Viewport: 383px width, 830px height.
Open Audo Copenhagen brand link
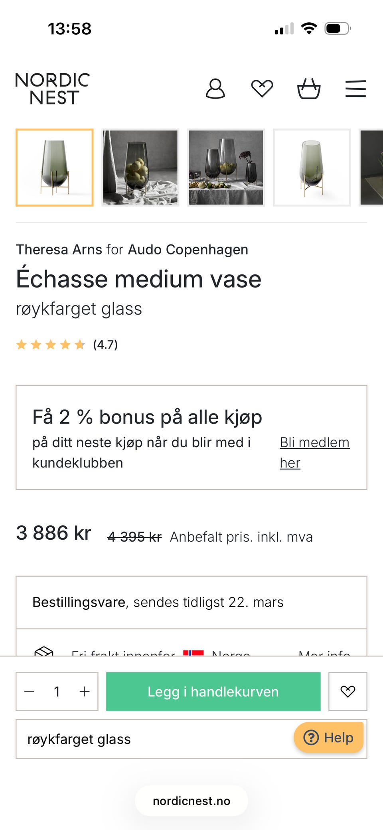pos(188,250)
